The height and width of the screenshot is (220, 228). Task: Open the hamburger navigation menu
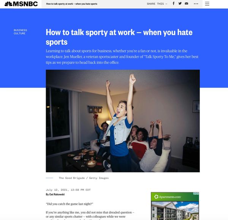point(207,4)
